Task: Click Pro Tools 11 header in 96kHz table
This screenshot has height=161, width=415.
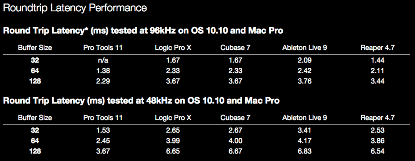Action: pos(103,48)
